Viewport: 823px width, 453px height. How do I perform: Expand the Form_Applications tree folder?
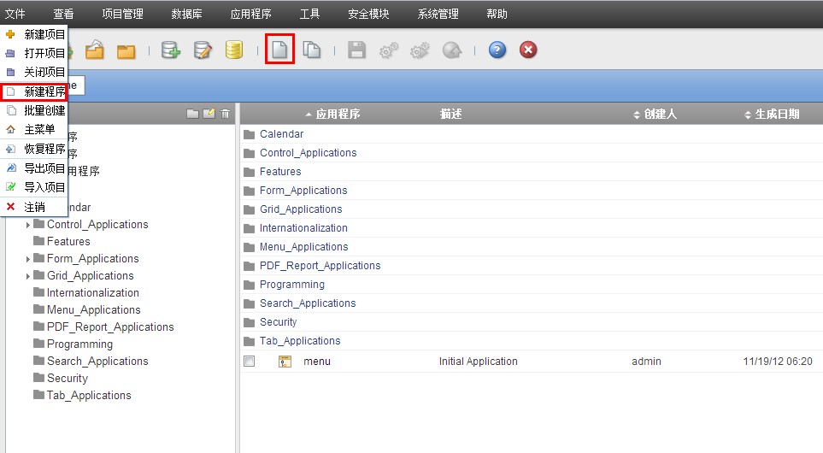(28, 259)
